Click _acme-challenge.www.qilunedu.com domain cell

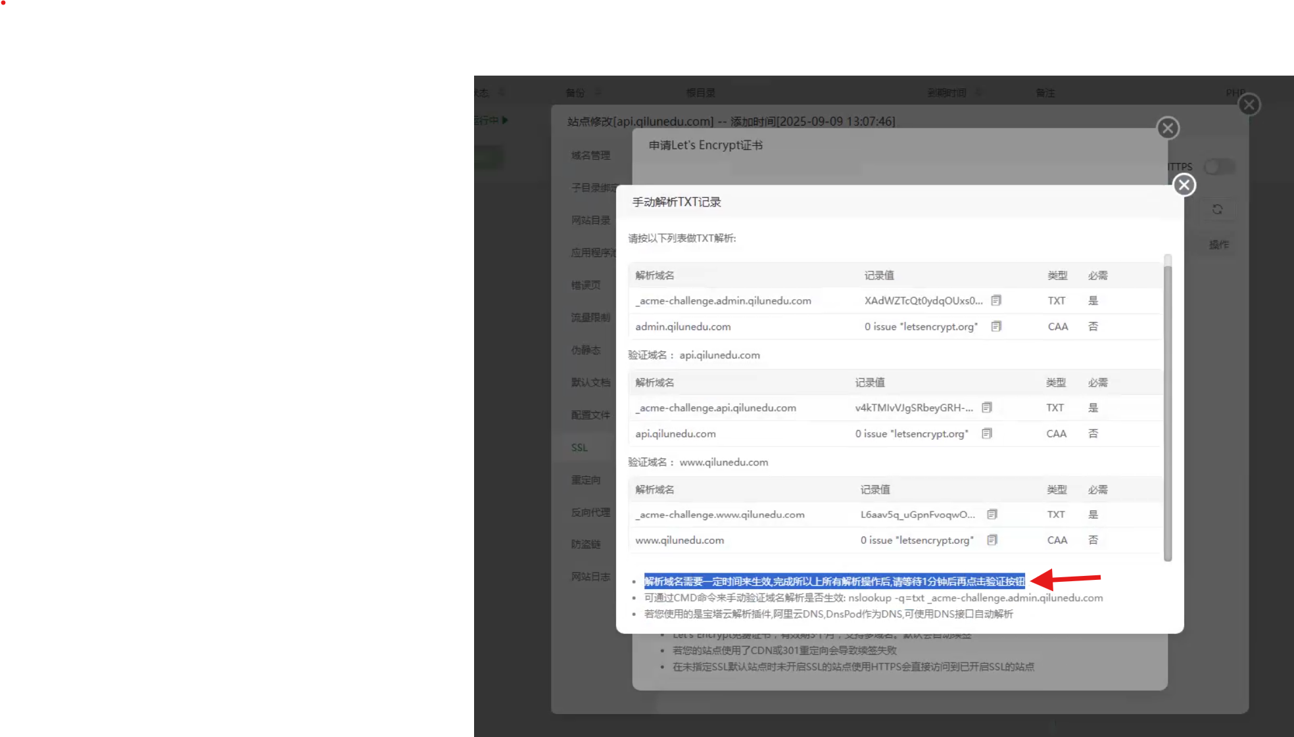(x=720, y=514)
